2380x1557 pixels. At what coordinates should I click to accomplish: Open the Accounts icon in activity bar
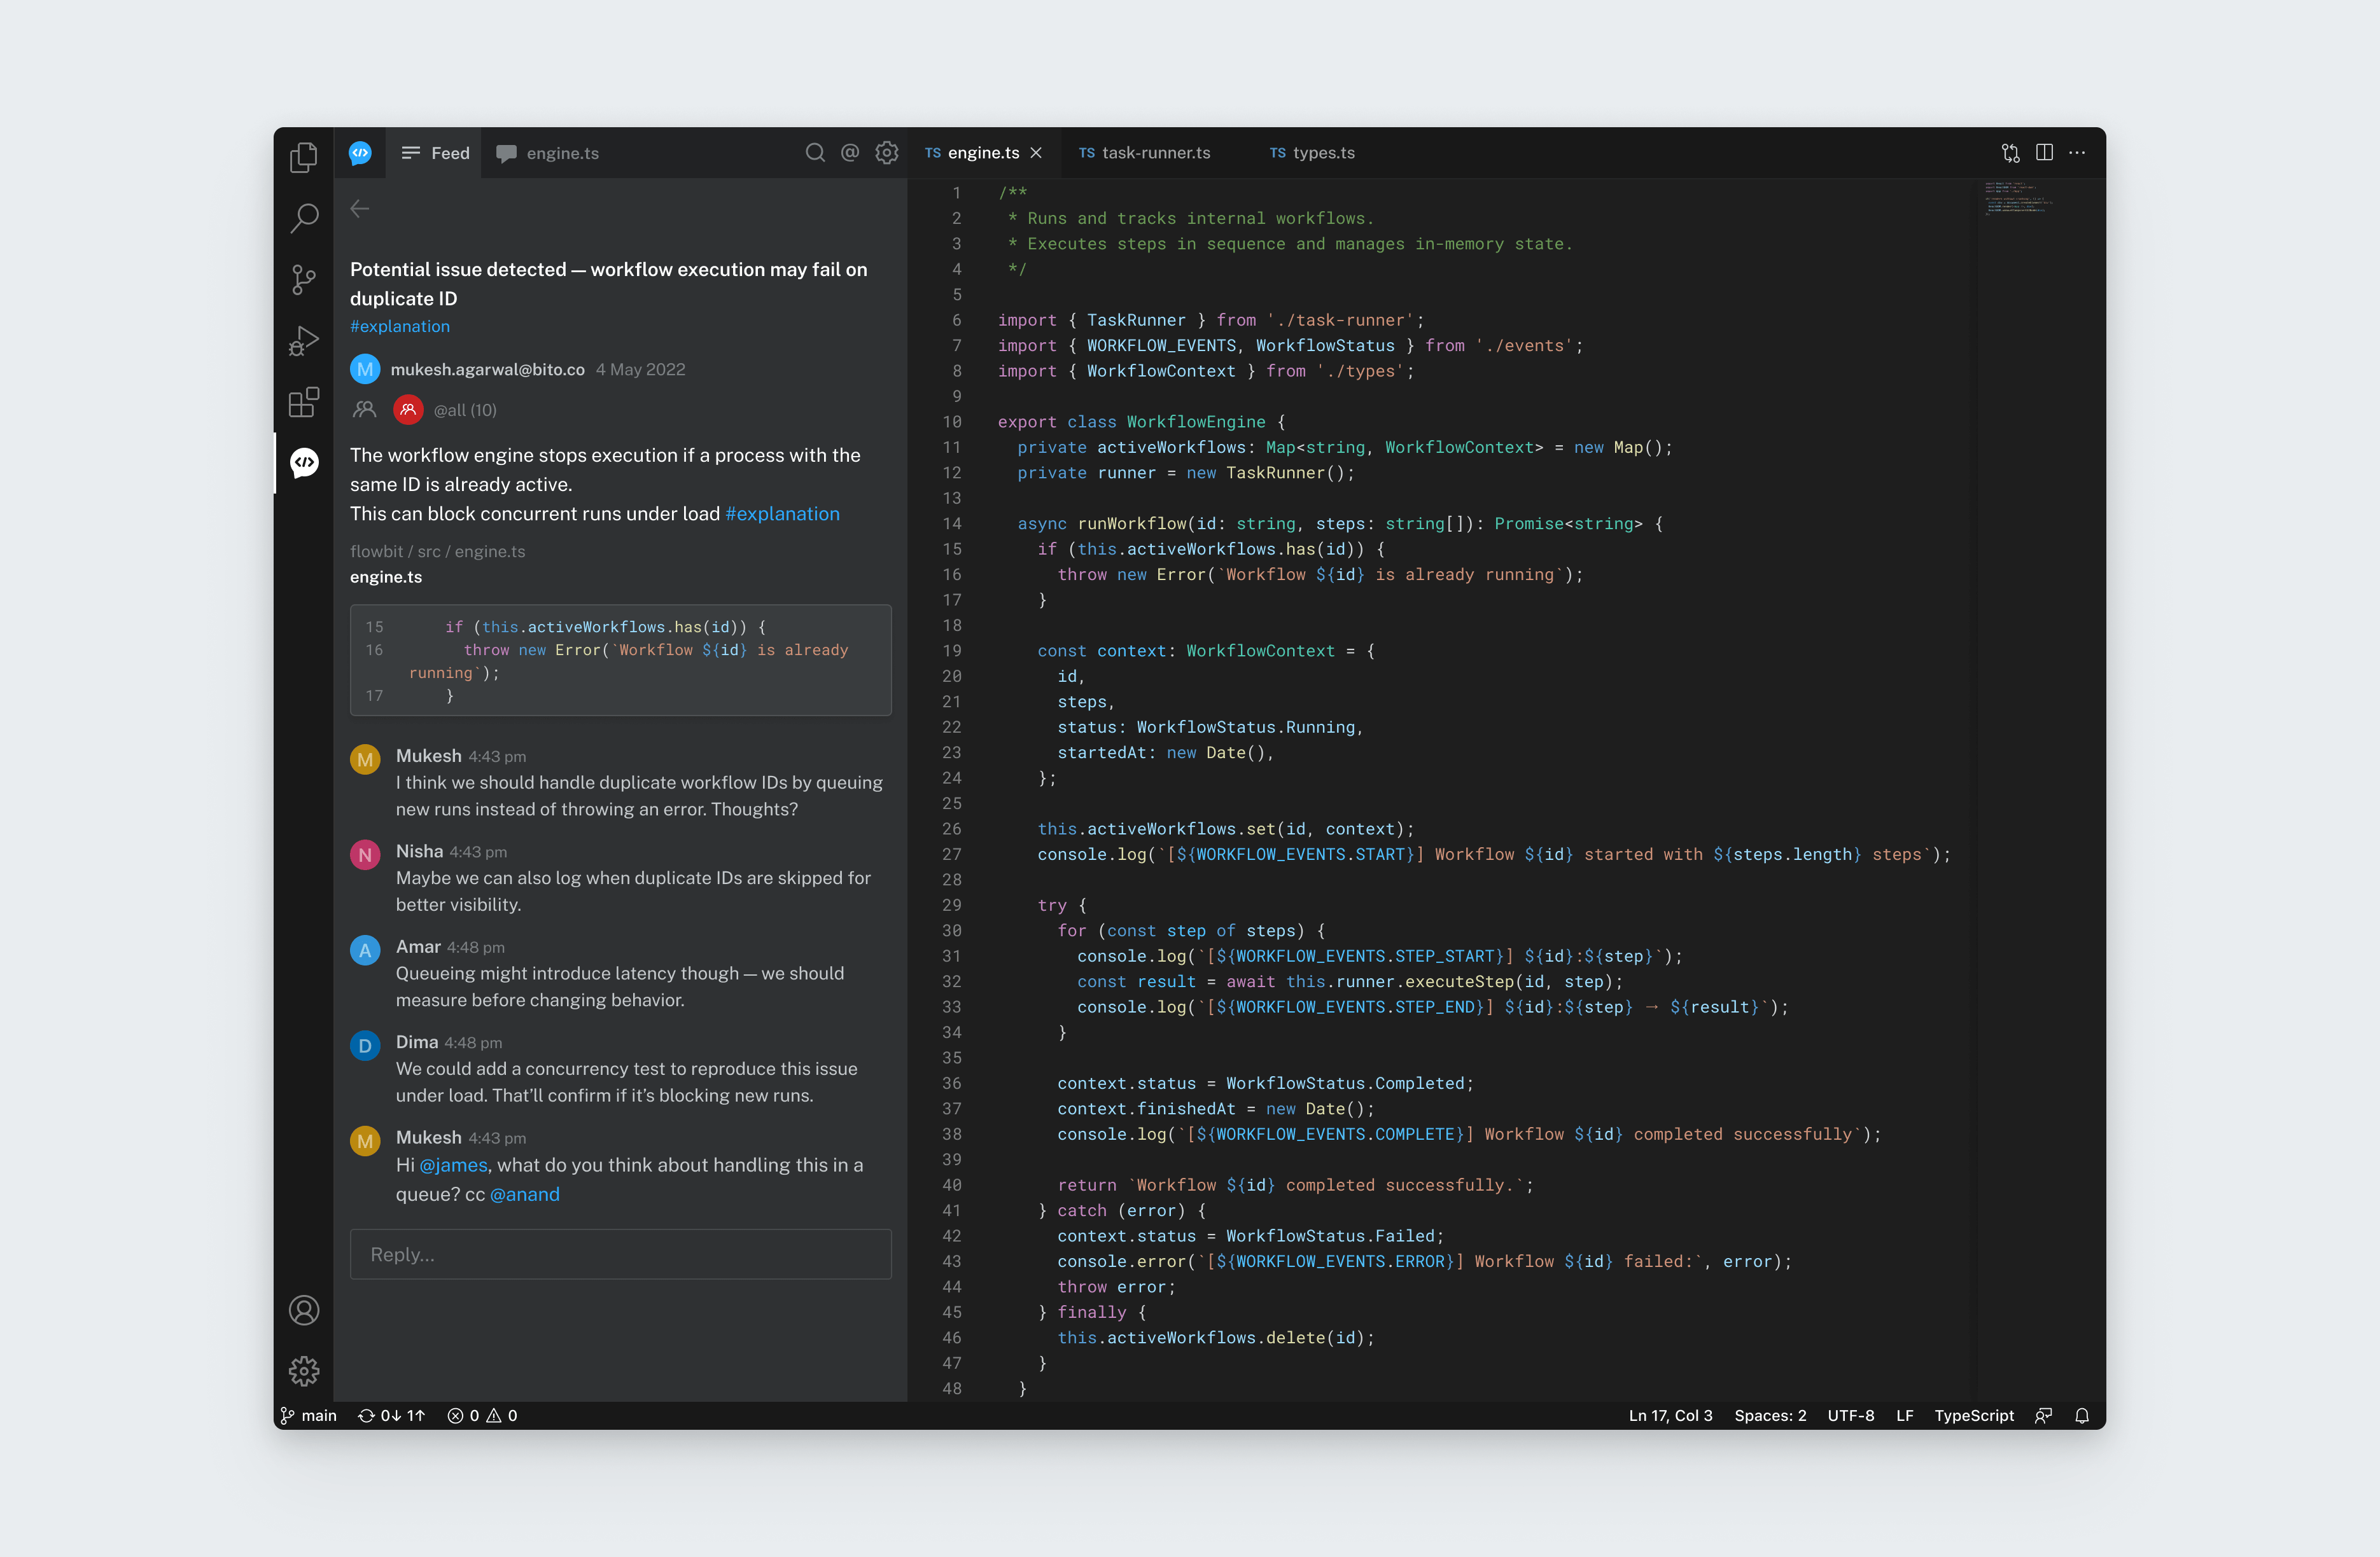304,1310
